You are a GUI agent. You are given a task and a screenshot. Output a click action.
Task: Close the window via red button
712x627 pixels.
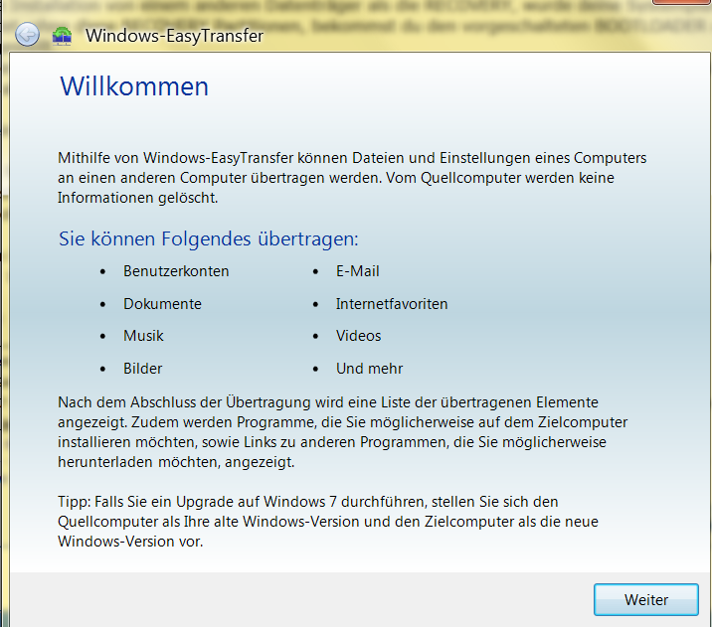tap(682, 2)
